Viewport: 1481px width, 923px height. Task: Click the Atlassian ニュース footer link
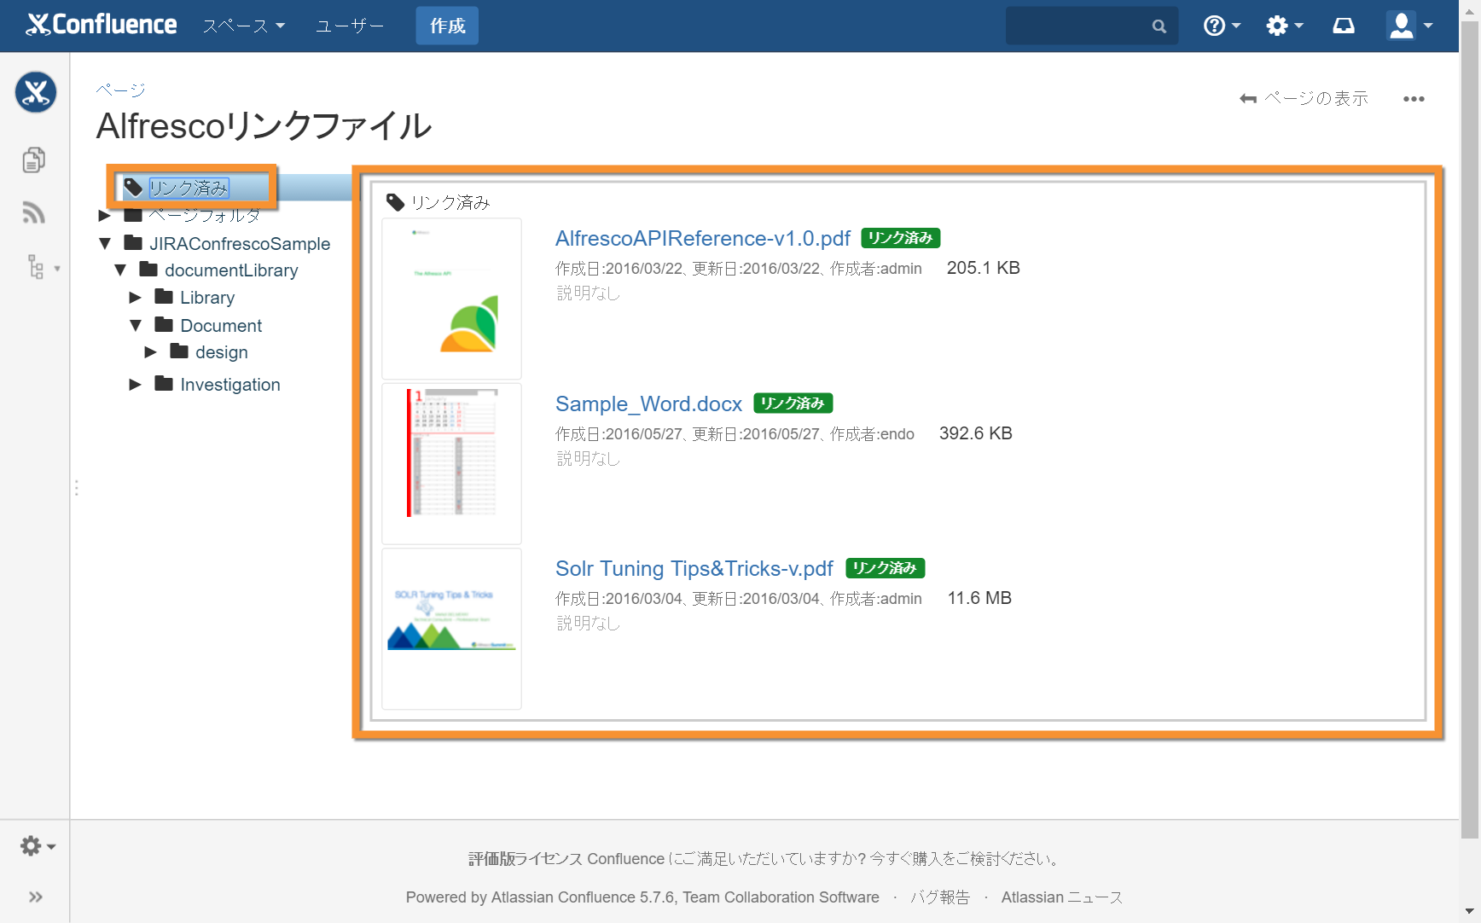tap(1062, 897)
